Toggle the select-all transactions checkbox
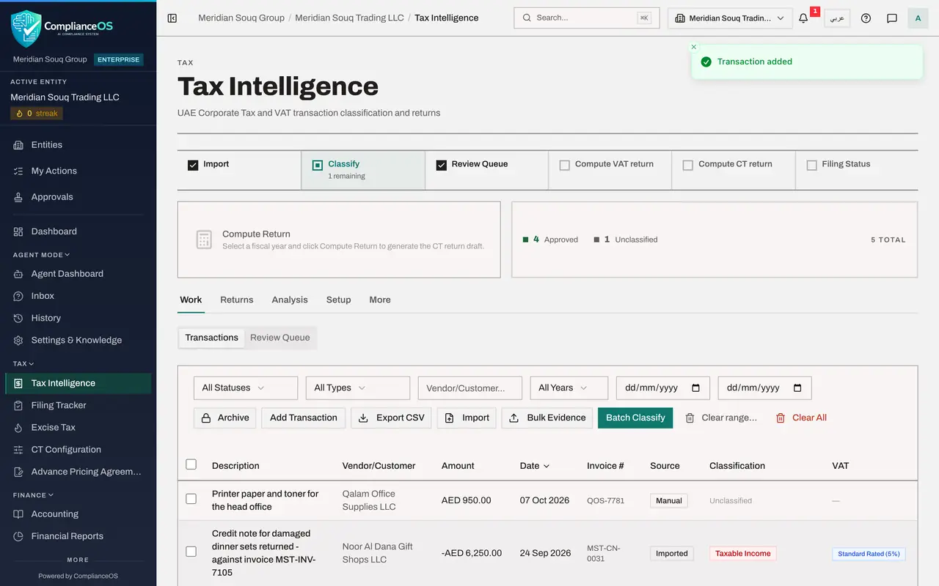 coord(191,464)
